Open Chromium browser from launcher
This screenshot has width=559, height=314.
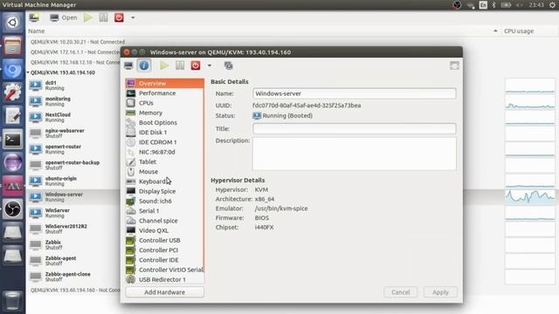coord(12,69)
